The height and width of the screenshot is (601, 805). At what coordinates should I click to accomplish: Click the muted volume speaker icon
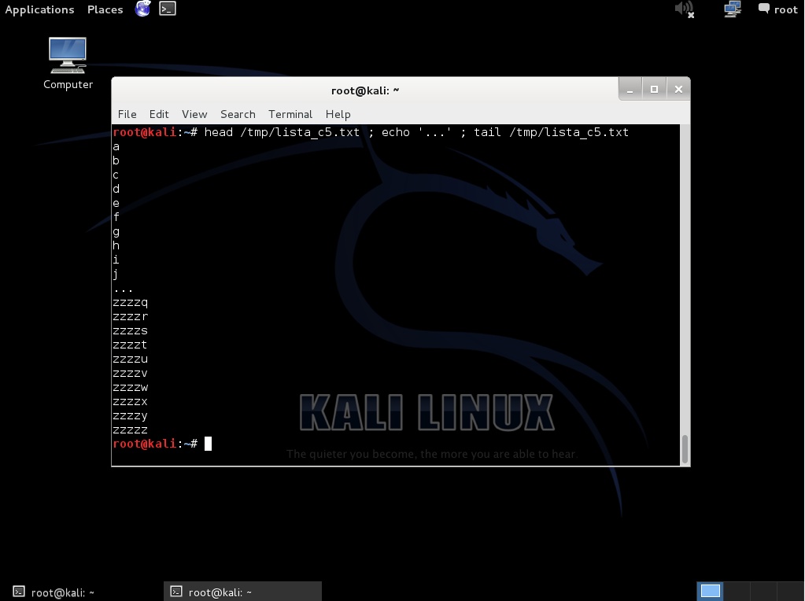pos(684,9)
